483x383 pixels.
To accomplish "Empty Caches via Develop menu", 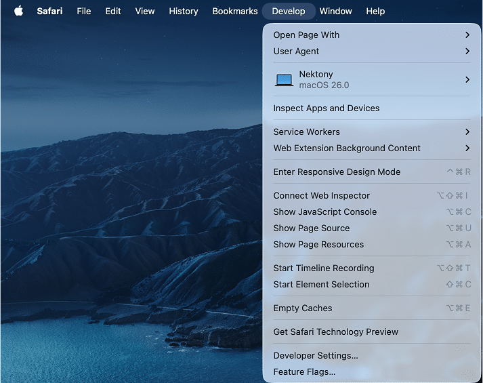I will coord(303,308).
